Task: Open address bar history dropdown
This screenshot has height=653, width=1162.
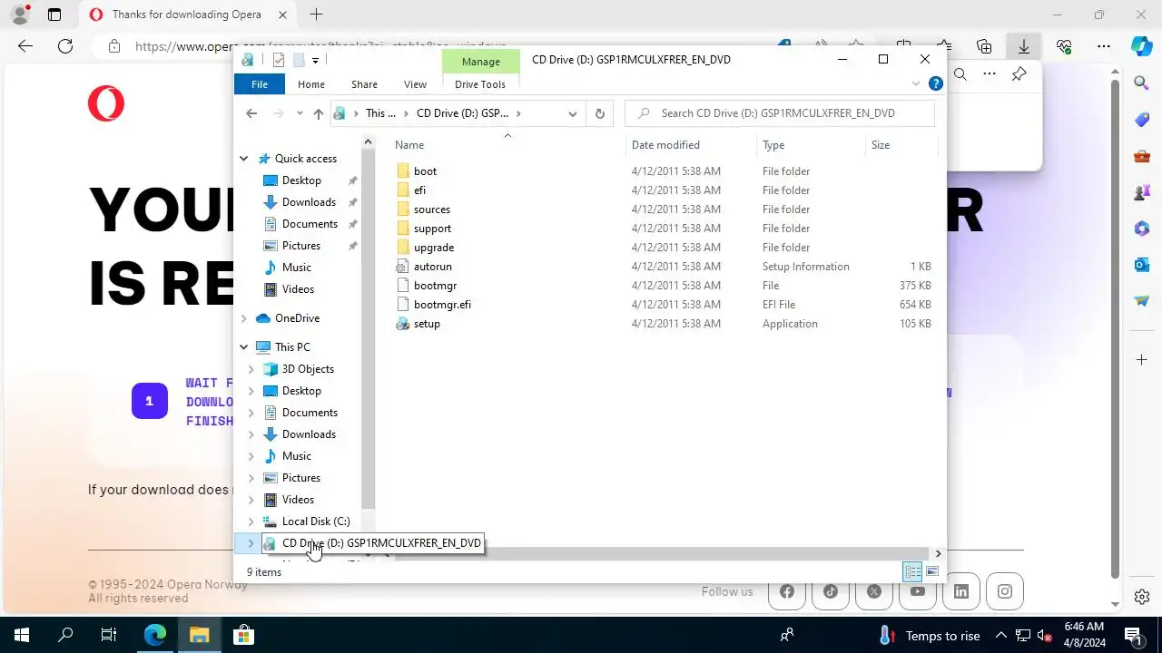Action: click(572, 113)
